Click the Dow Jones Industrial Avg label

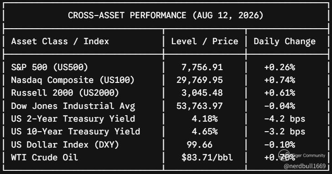[73, 106]
